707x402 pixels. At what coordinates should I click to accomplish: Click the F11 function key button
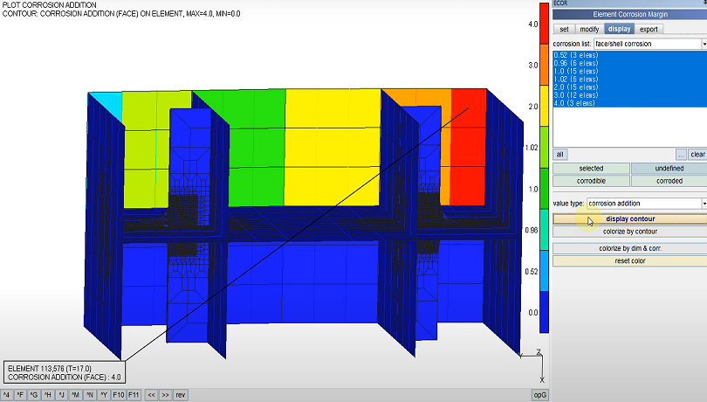(134, 395)
